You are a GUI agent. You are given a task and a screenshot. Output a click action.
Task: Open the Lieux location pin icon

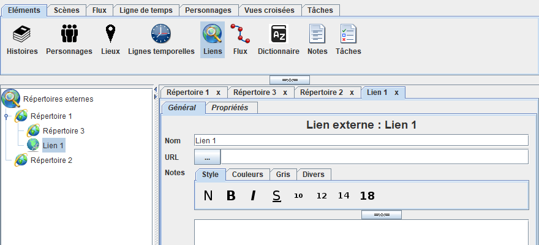110,34
